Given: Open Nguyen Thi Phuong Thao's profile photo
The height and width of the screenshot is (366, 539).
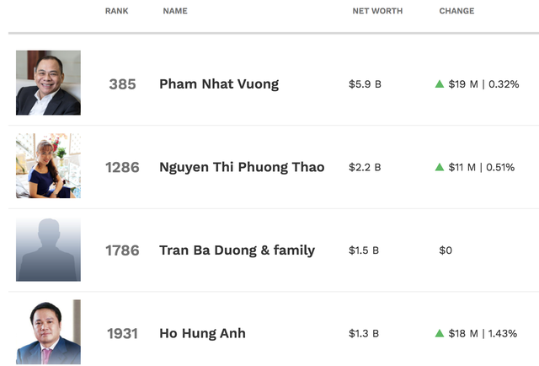Looking at the screenshot, I should (x=49, y=165).
